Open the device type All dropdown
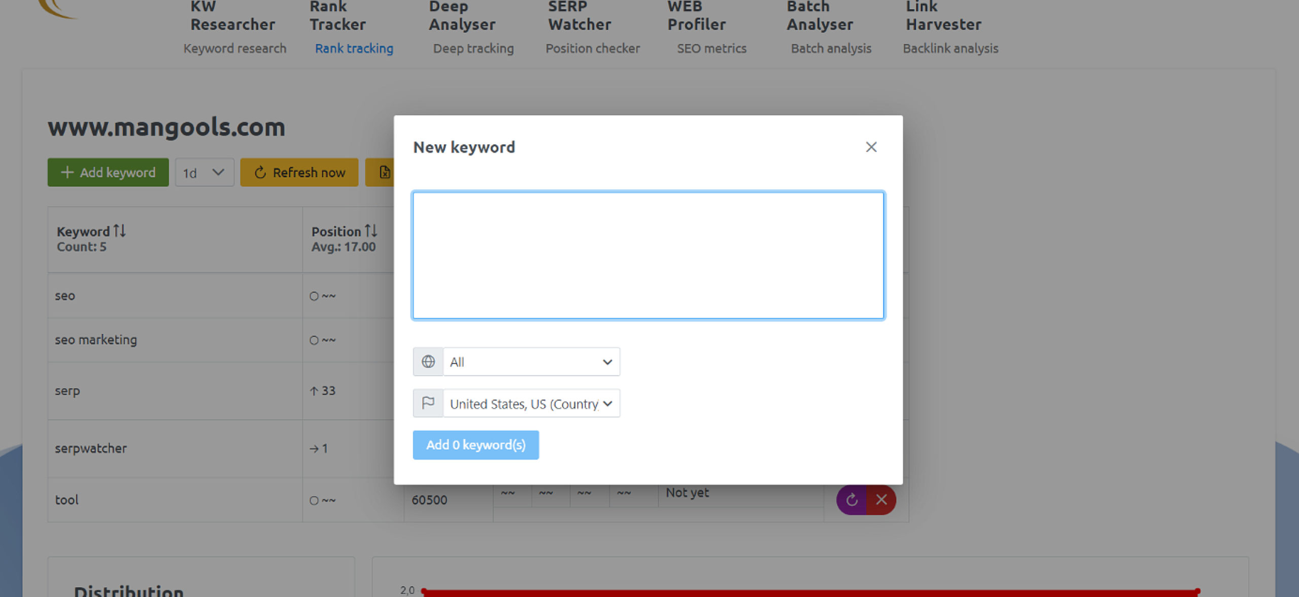Screen dimensions: 1299x597 (x=531, y=362)
